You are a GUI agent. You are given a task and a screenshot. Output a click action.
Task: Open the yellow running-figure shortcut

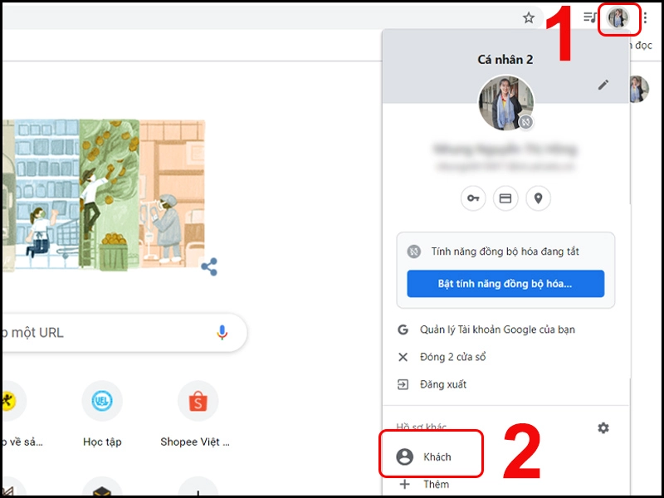(x=9, y=401)
